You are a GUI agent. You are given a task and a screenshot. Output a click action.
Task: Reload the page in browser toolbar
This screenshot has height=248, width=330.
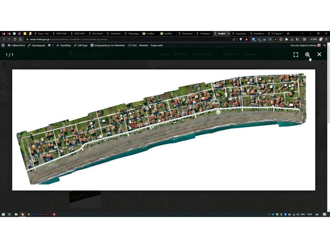(x=15, y=39)
